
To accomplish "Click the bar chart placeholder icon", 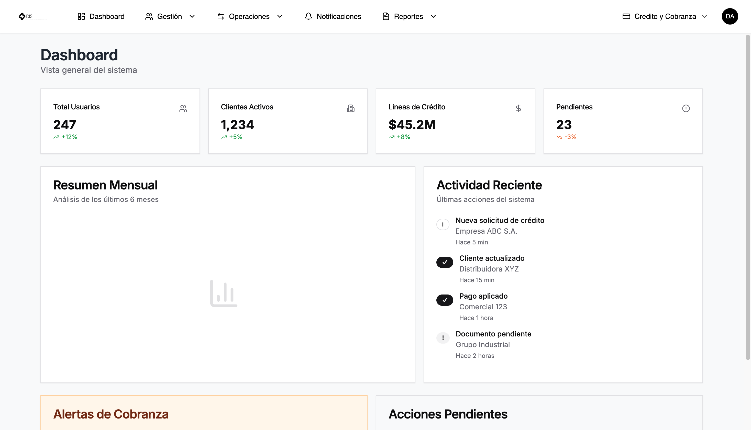I will pos(224,293).
